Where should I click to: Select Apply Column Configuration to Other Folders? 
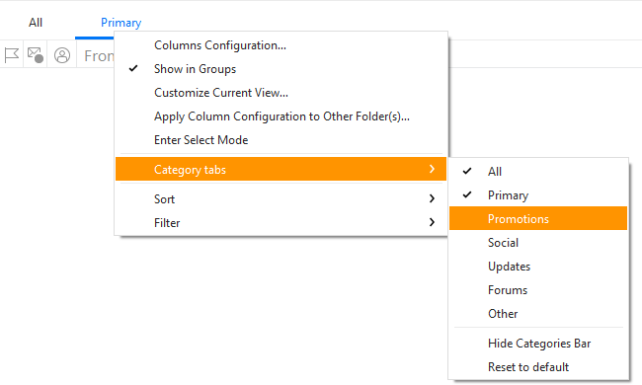281,116
